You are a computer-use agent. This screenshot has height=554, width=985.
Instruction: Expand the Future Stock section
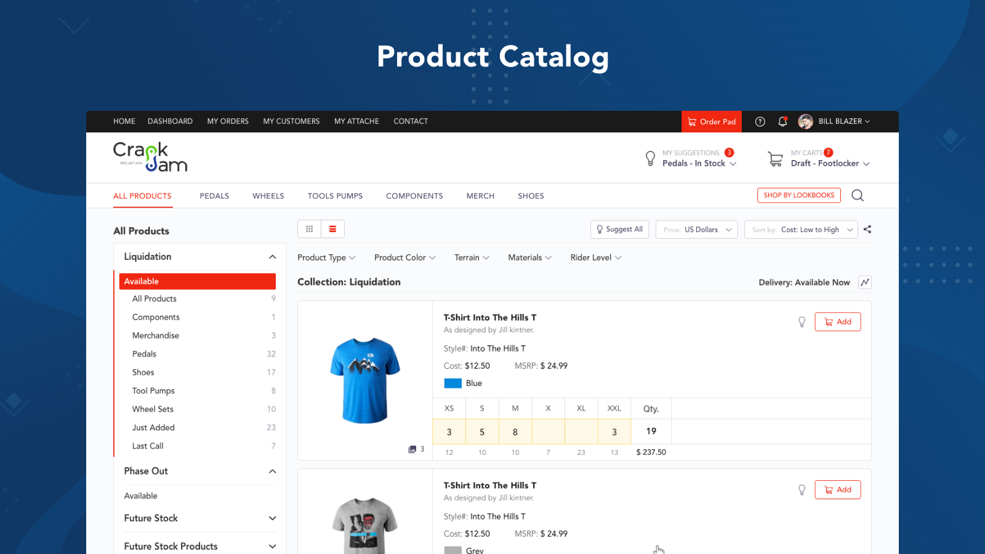coord(272,518)
